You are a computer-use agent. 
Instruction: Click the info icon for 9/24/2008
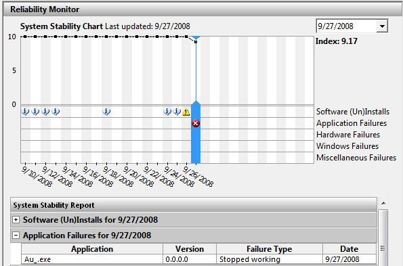click(167, 112)
